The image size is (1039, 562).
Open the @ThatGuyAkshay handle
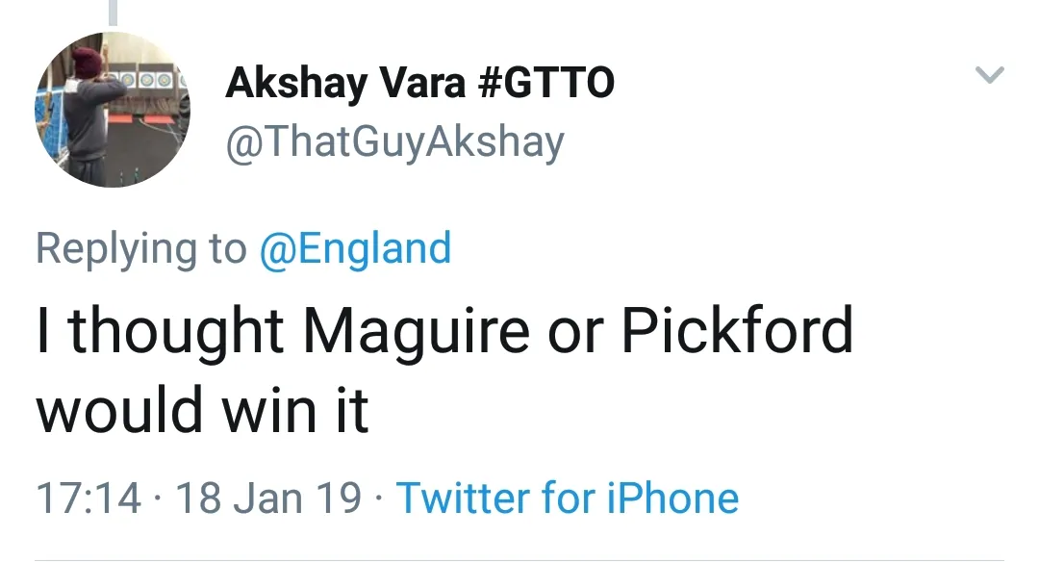pyautogui.click(x=393, y=142)
